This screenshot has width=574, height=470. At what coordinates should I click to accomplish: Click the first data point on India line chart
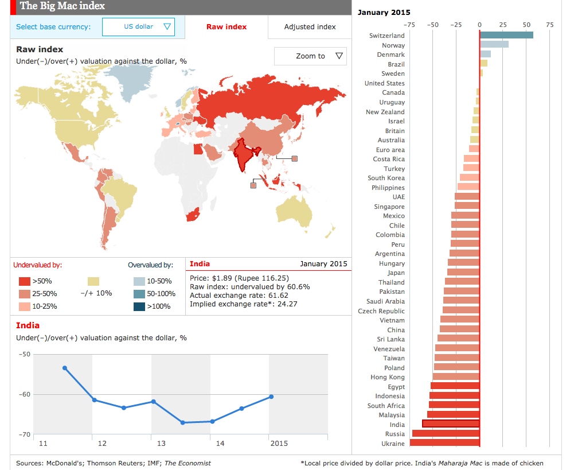click(x=65, y=368)
